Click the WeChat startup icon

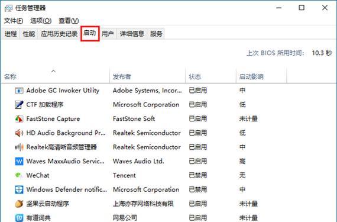coord(19,175)
